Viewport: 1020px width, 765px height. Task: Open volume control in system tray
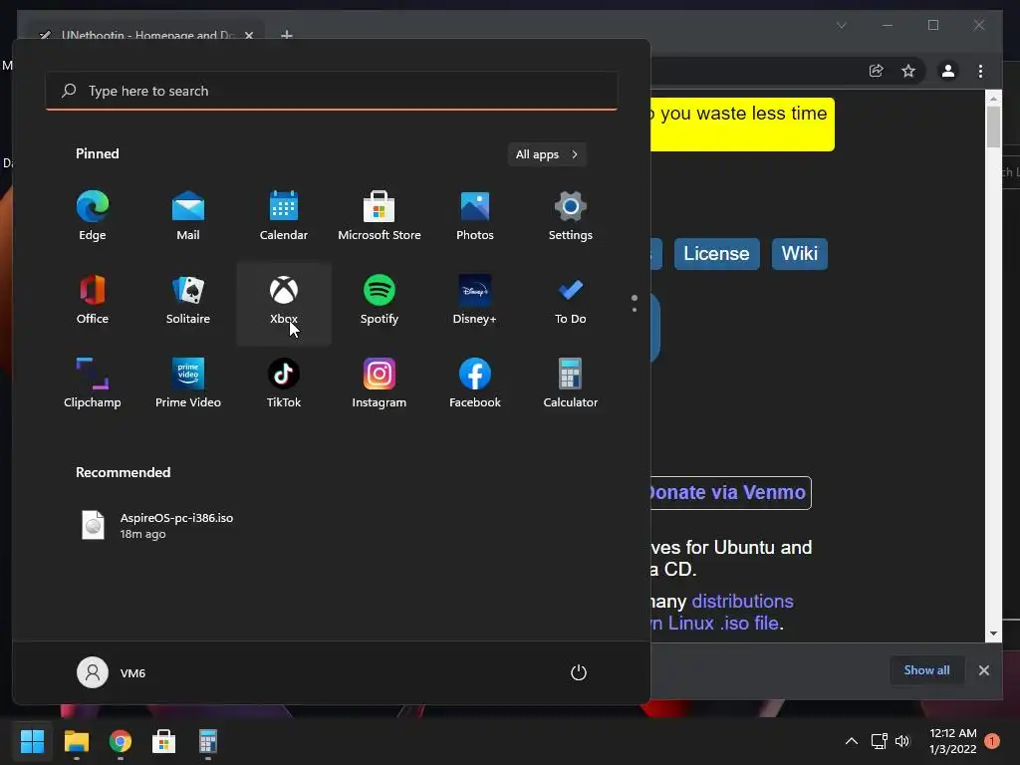(902, 741)
